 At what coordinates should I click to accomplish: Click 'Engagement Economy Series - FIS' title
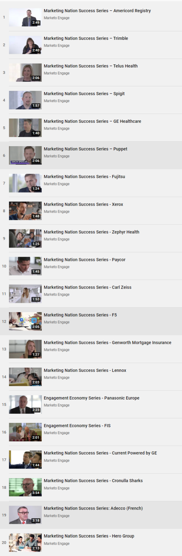tap(77, 426)
